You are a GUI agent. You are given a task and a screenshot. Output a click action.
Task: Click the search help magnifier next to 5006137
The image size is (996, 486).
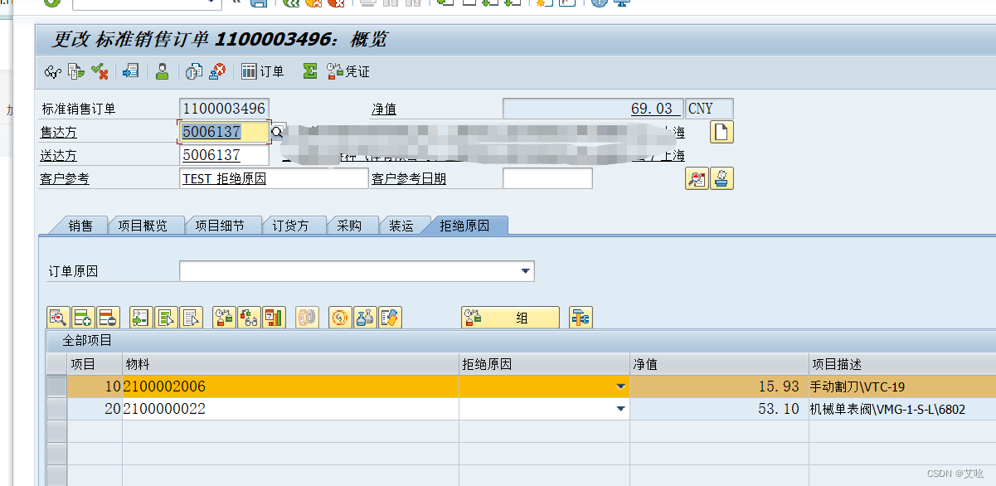pos(277,131)
